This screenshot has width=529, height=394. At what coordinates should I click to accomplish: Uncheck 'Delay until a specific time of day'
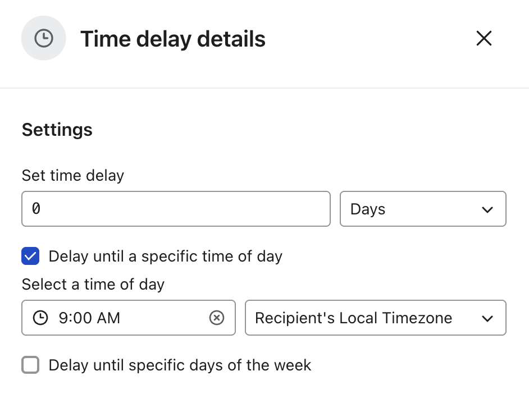pyautogui.click(x=30, y=256)
